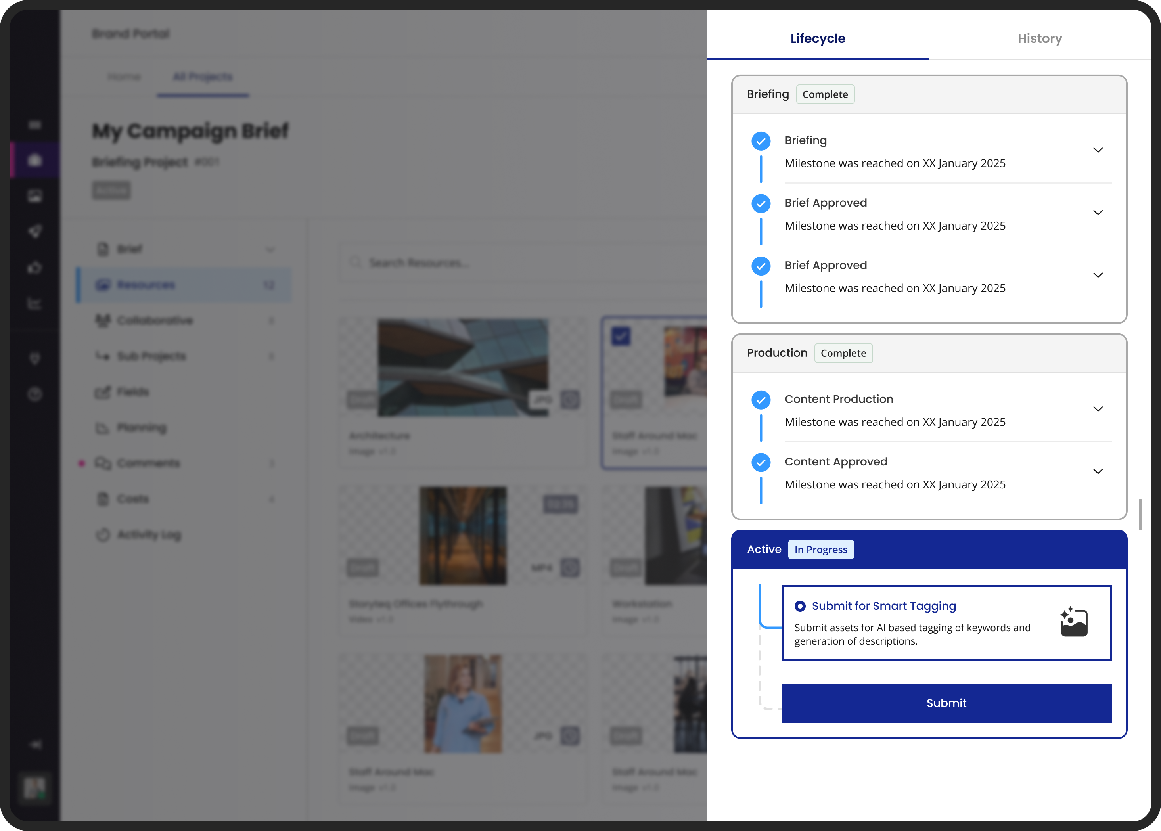
Task: Expand the Briefing milestone details chevron
Action: pos(1098,150)
